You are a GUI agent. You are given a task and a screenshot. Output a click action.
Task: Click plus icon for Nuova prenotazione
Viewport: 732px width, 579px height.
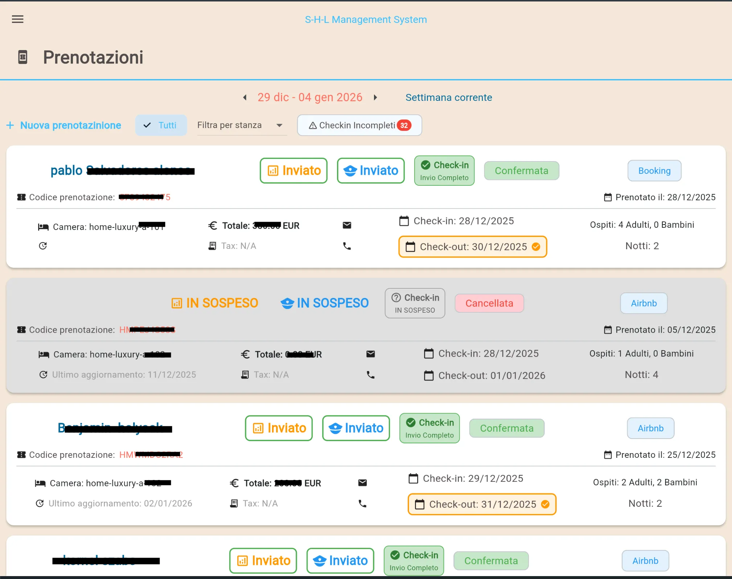click(10, 126)
